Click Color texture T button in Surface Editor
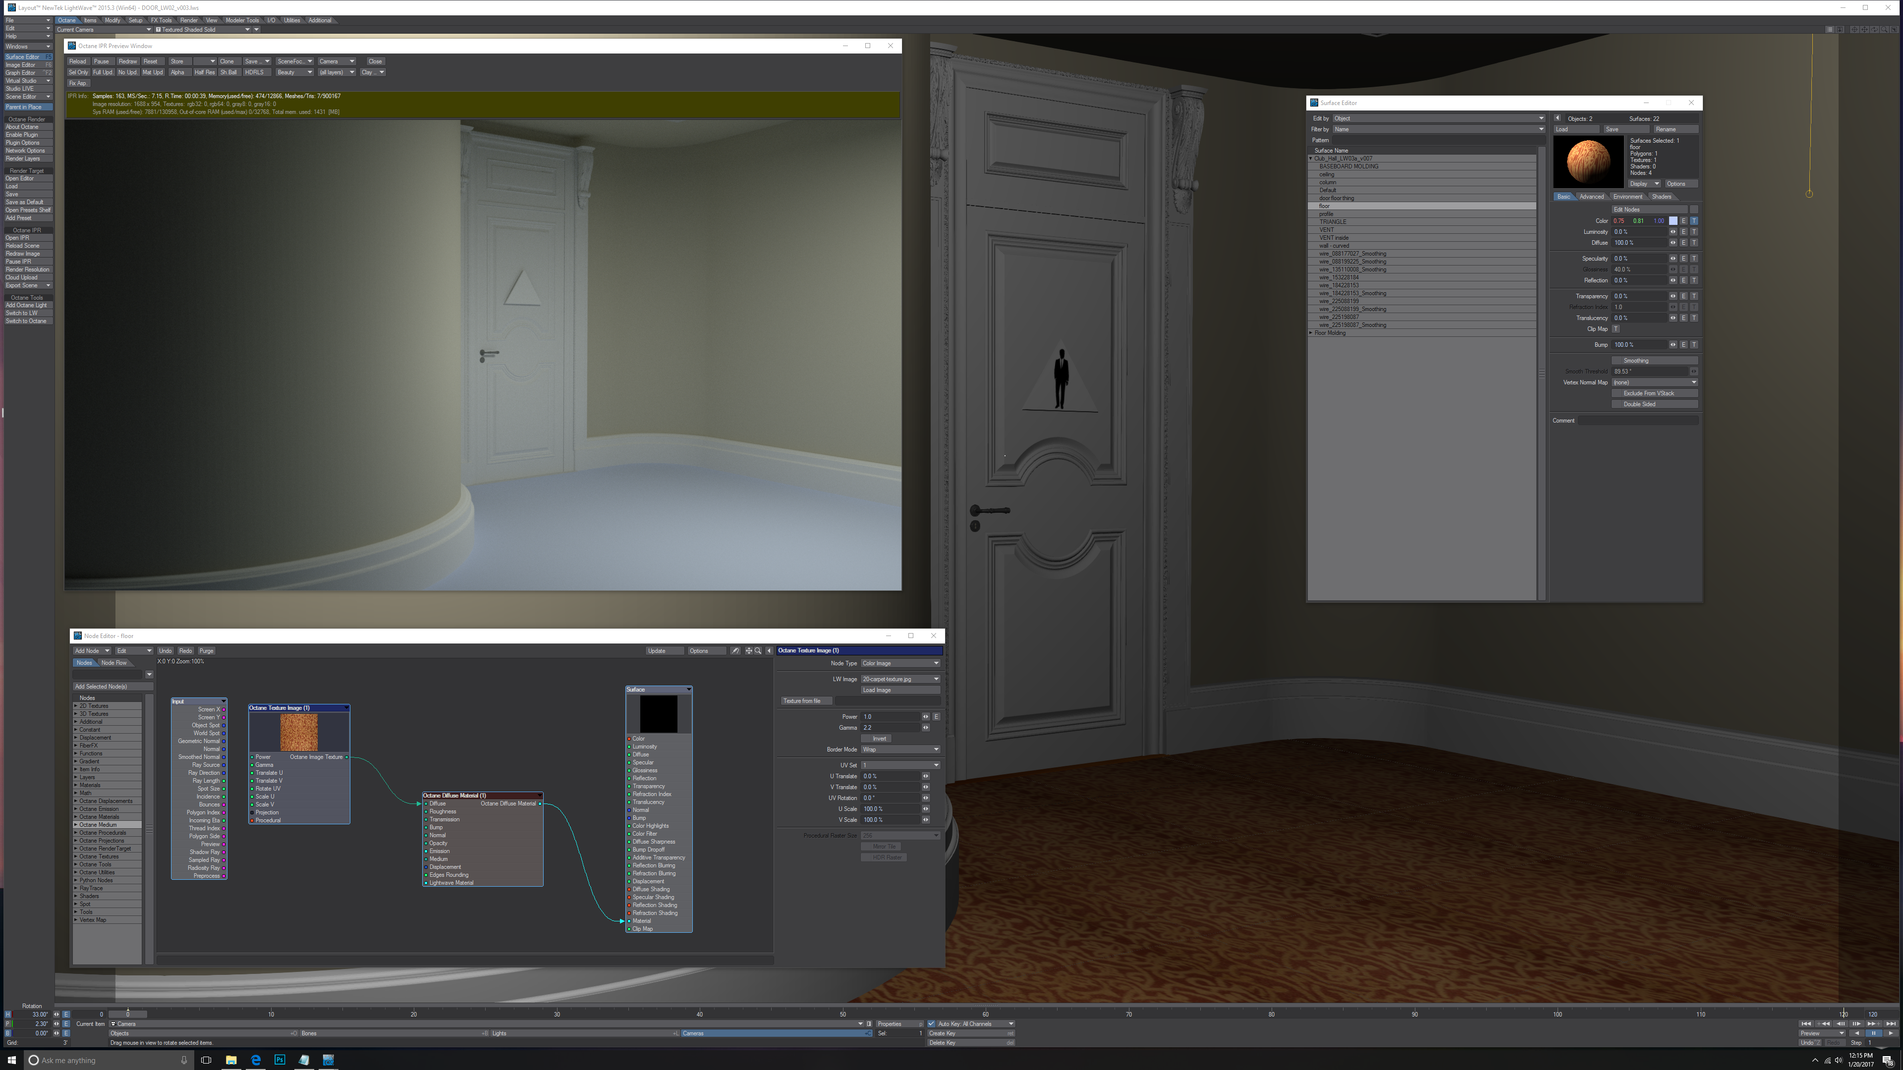Screen dimensions: 1903x1070 (x=1694, y=221)
